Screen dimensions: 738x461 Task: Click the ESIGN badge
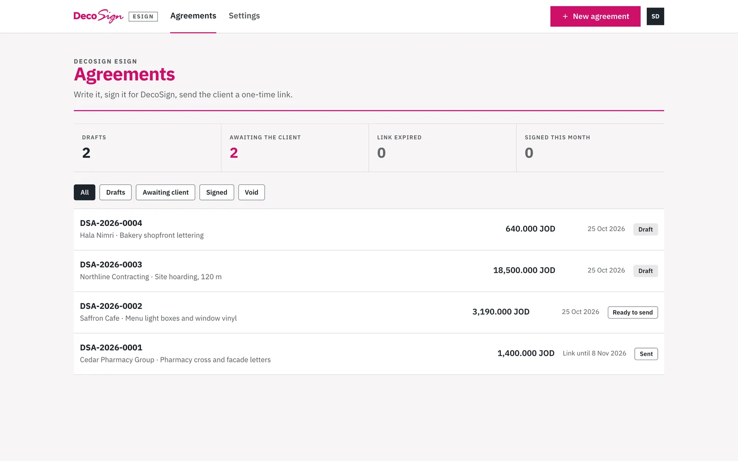(x=143, y=17)
